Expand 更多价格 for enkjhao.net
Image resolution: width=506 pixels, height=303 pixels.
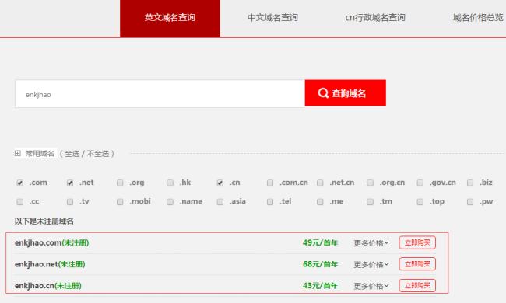pyautogui.click(x=371, y=264)
